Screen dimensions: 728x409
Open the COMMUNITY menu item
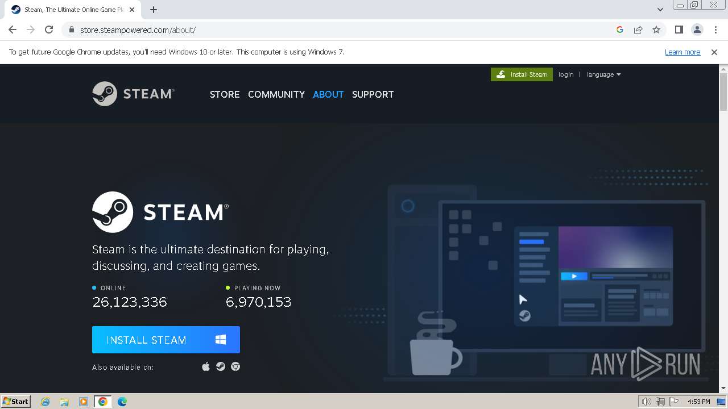pos(276,94)
